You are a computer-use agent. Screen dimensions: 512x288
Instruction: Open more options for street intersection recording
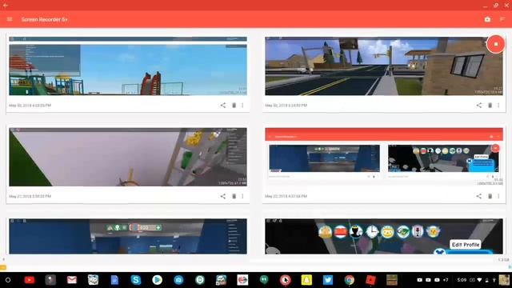498,105
